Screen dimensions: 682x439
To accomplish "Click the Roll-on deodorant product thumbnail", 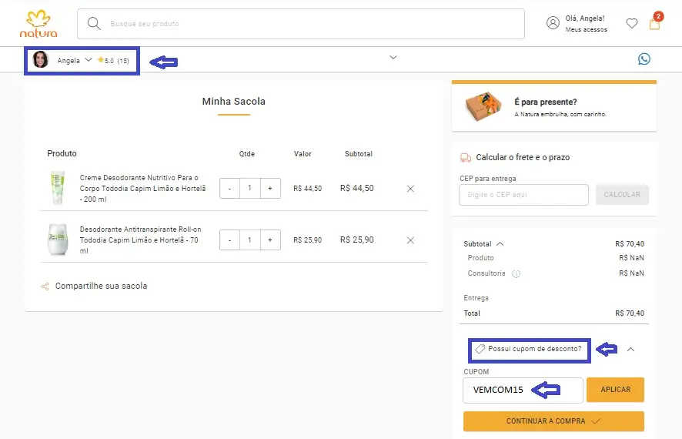I will [x=58, y=240].
